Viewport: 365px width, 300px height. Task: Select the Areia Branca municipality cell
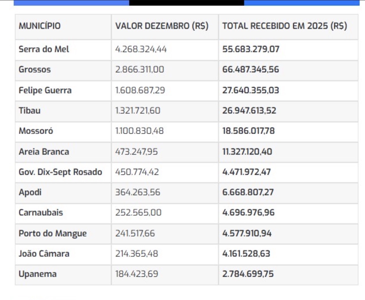click(44, 152)
